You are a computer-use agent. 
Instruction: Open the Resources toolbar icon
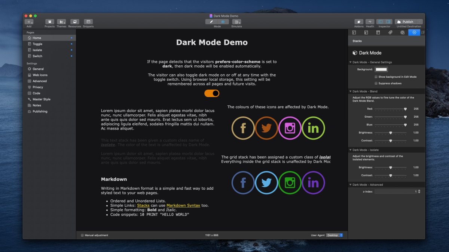coord(74,22)
